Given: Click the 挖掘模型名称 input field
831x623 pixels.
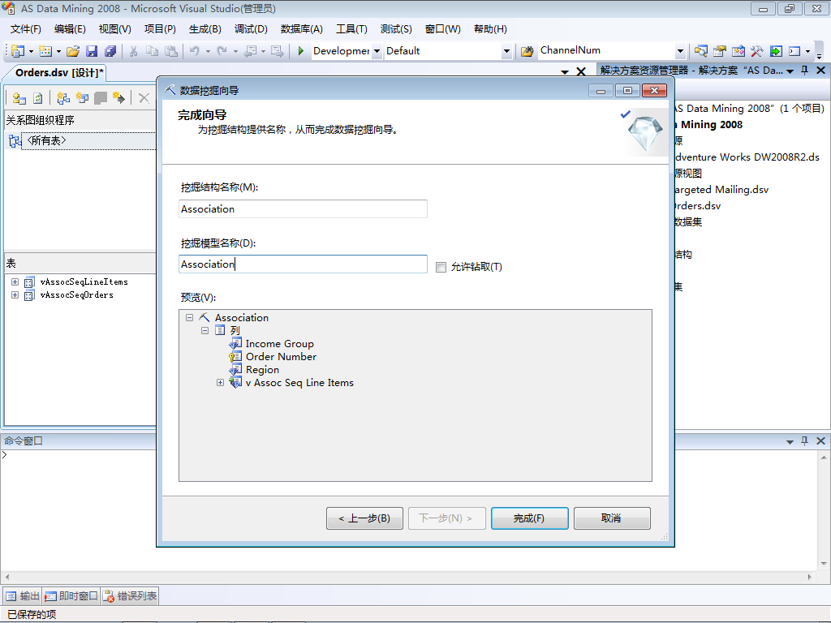Looking at the screenshot, I should 303,264.
